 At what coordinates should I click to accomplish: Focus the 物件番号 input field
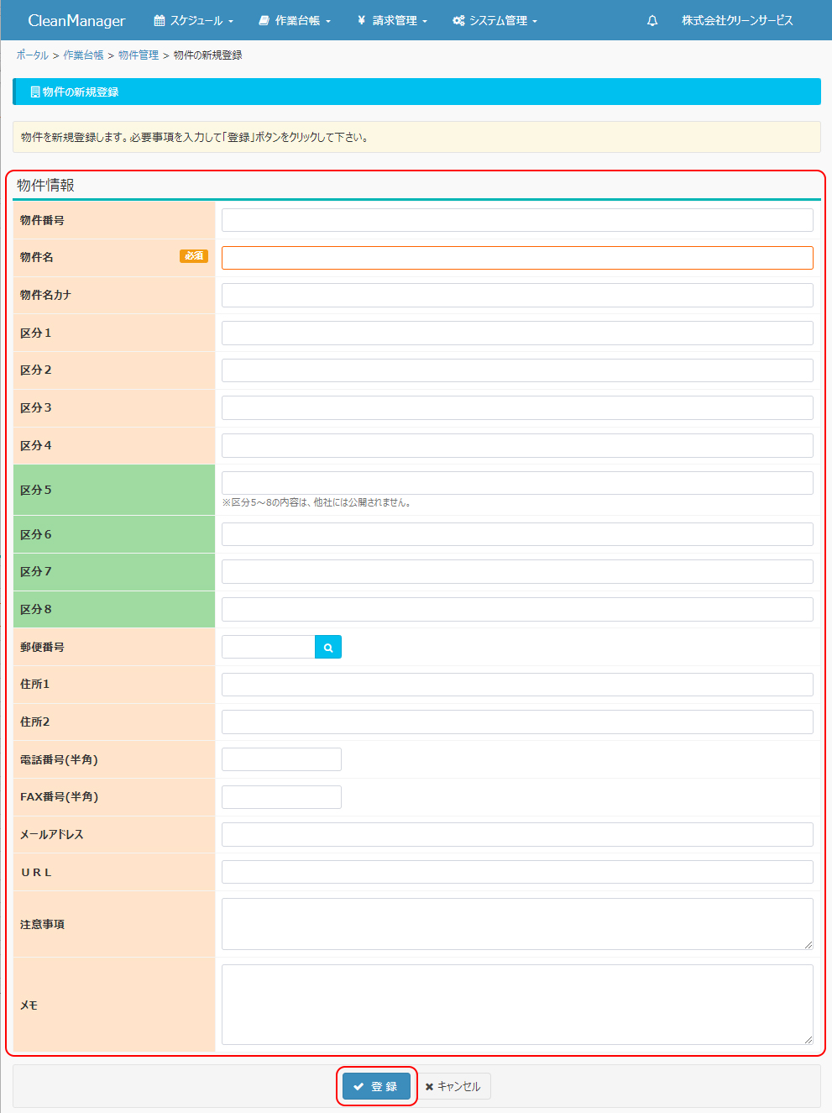pyautogui.click(x=517, y=220)
